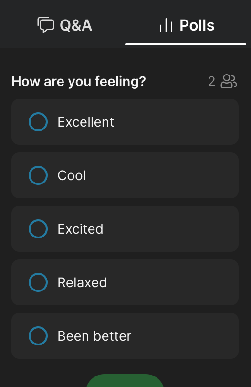Select the Excellent radio button
The image size is (251, 387).
point(38,122)
